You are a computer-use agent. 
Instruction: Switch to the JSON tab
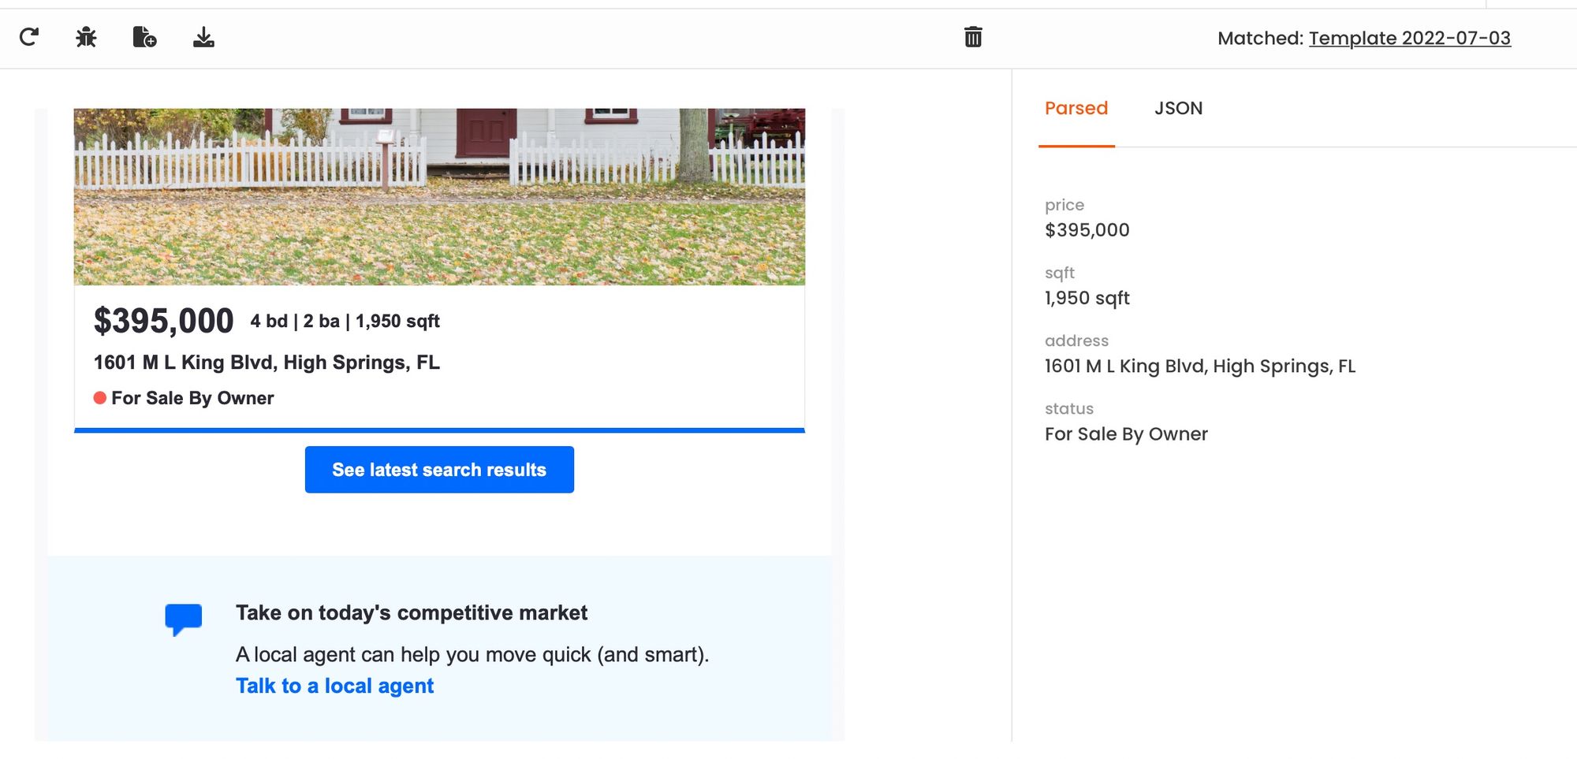pyautogui.click(x=1178, y=109)
